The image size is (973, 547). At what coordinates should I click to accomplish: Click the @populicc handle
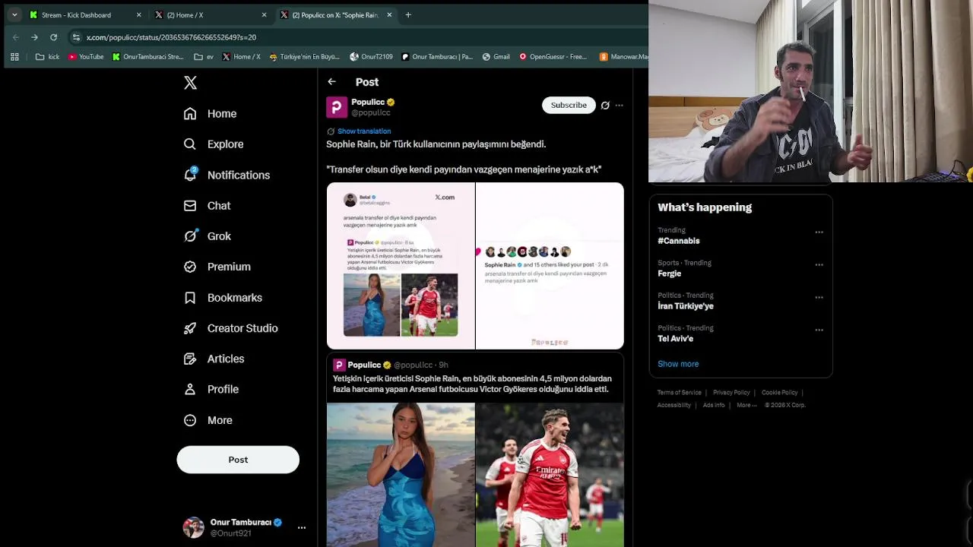371,112
